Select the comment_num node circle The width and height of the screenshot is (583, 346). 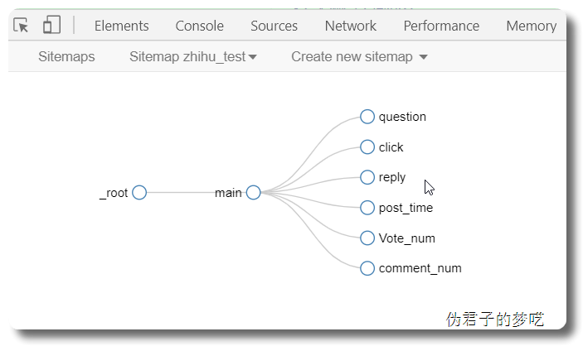(x=367, y=268)
